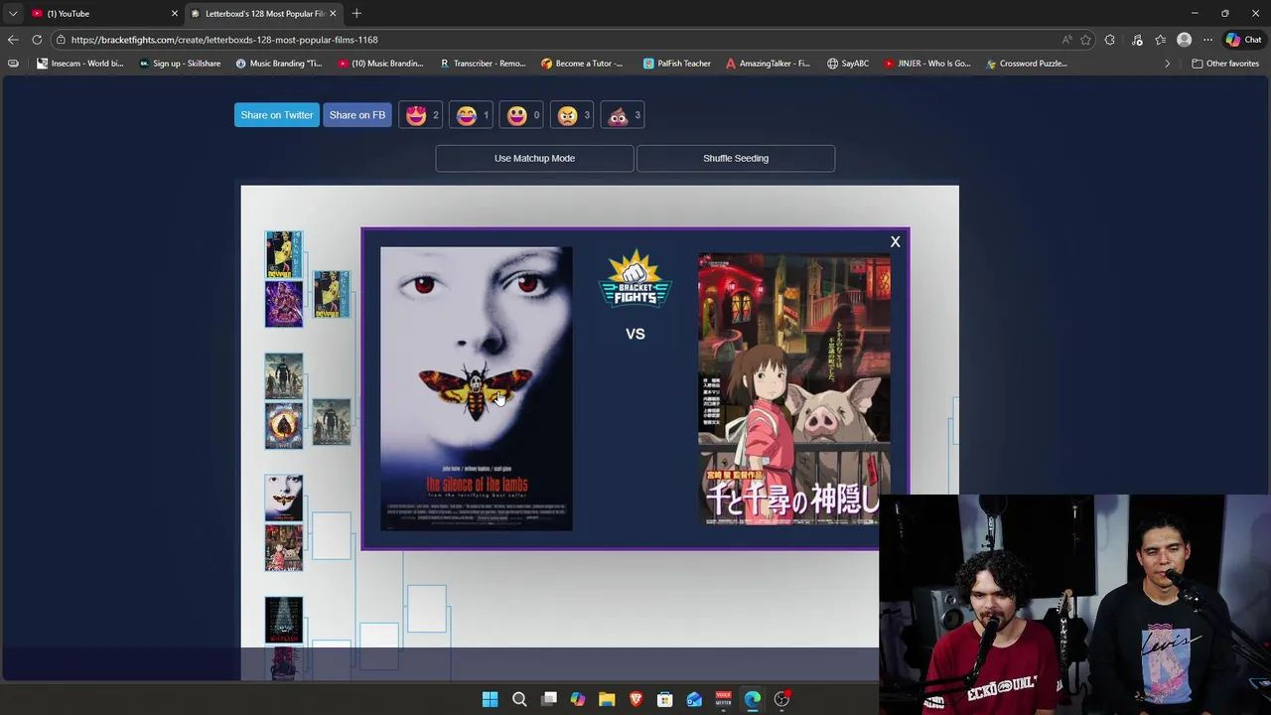Open the browser extensions icon

[x=1110, y=40]
